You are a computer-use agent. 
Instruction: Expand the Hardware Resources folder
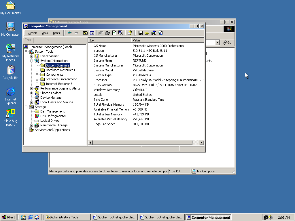(x=37, y=70)
